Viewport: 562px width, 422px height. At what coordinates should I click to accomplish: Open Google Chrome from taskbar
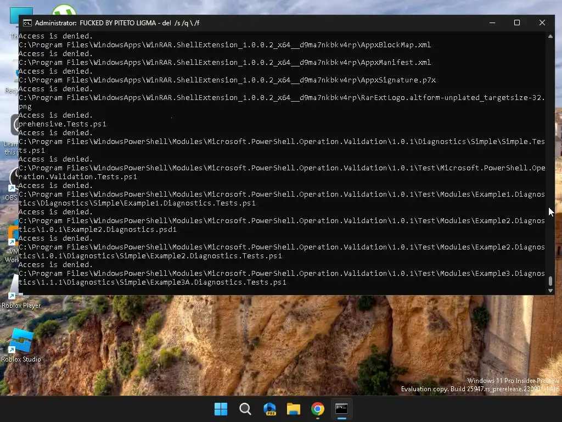pos(318,409)
